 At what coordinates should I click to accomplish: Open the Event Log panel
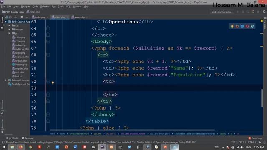pyautogui.click(x=255, y=138)
